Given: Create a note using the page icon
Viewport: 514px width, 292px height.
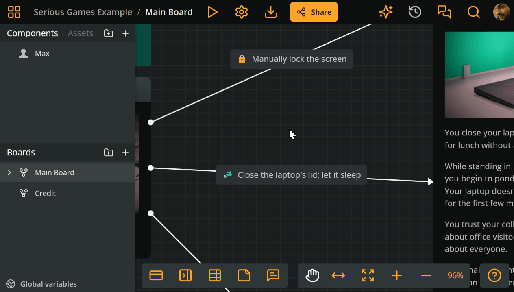Looking at the screenshot, I should click(244, 275).
